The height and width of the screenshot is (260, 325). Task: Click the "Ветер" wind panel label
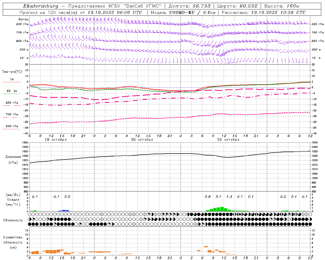pos(23,19)
